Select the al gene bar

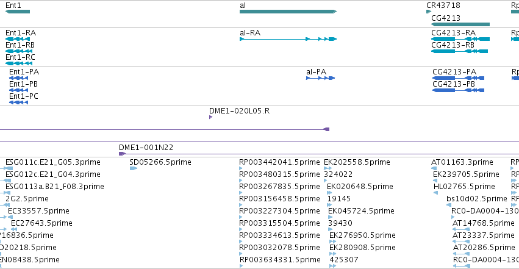(288, 12)
